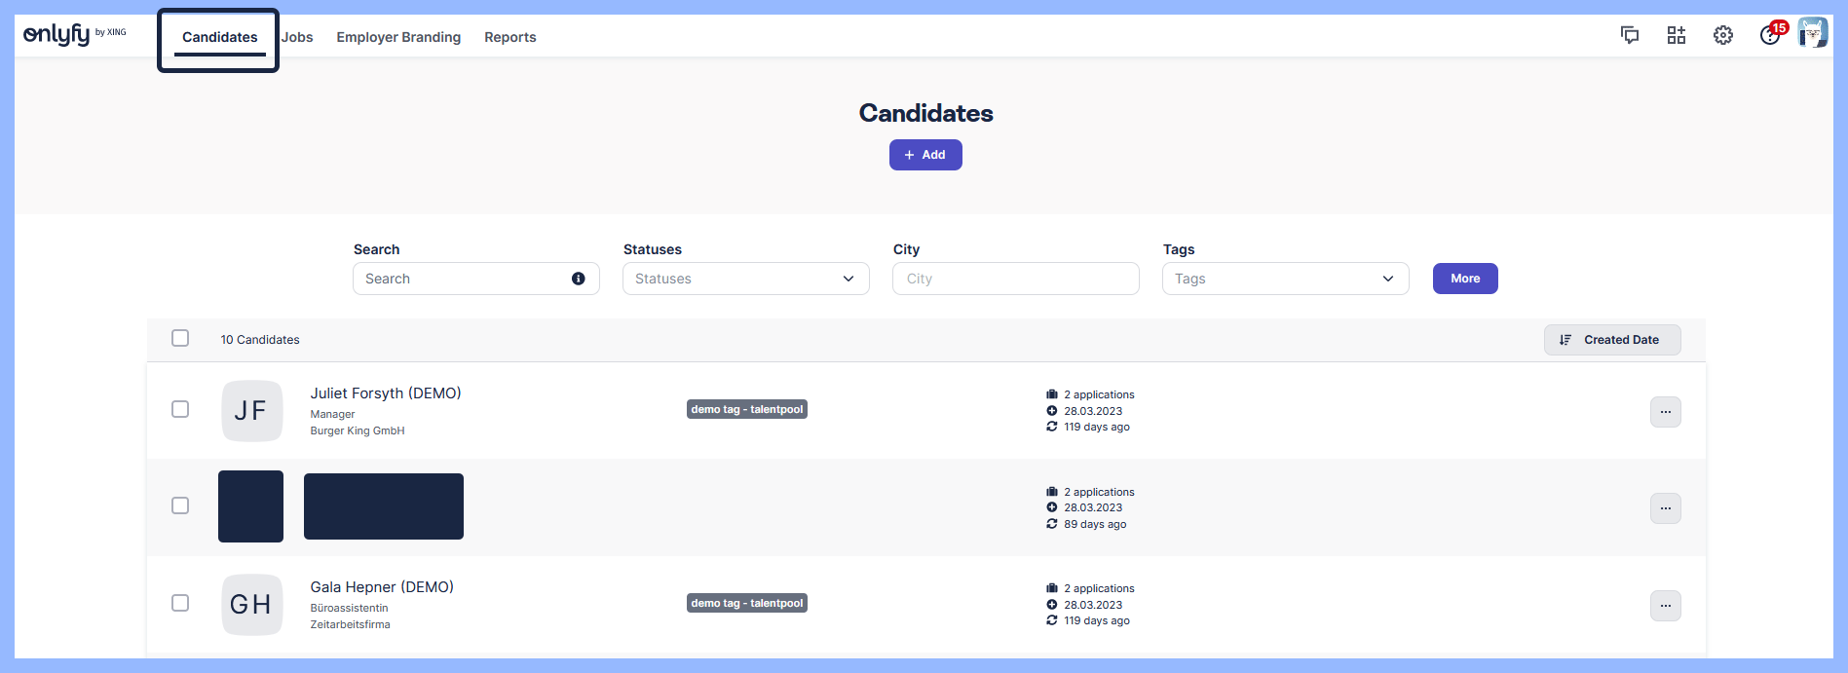Viewport: 1848px width, 673px height.
Task: Open help icon with notification badge
Action: pos(1771,35)
